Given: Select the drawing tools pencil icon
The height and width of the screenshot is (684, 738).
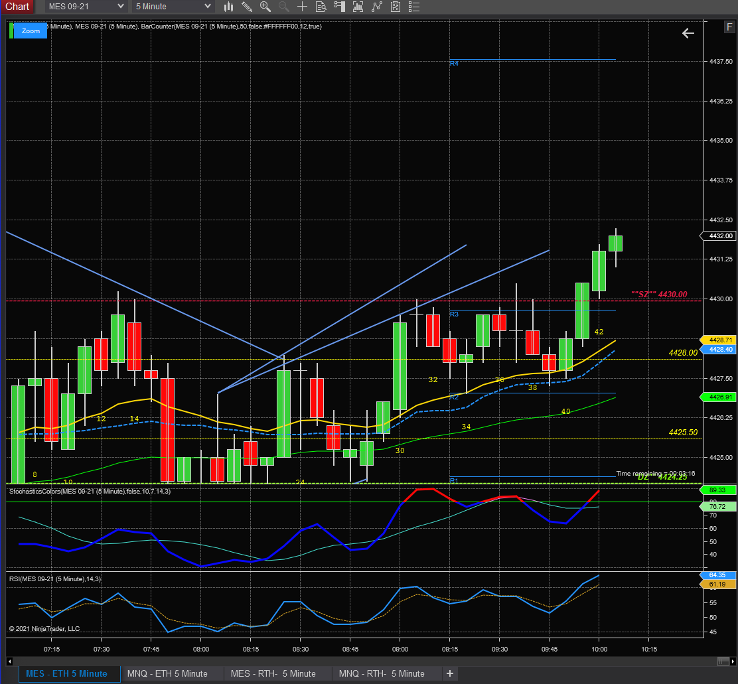Looking at the screenshot, I should (x=247, y=7).
